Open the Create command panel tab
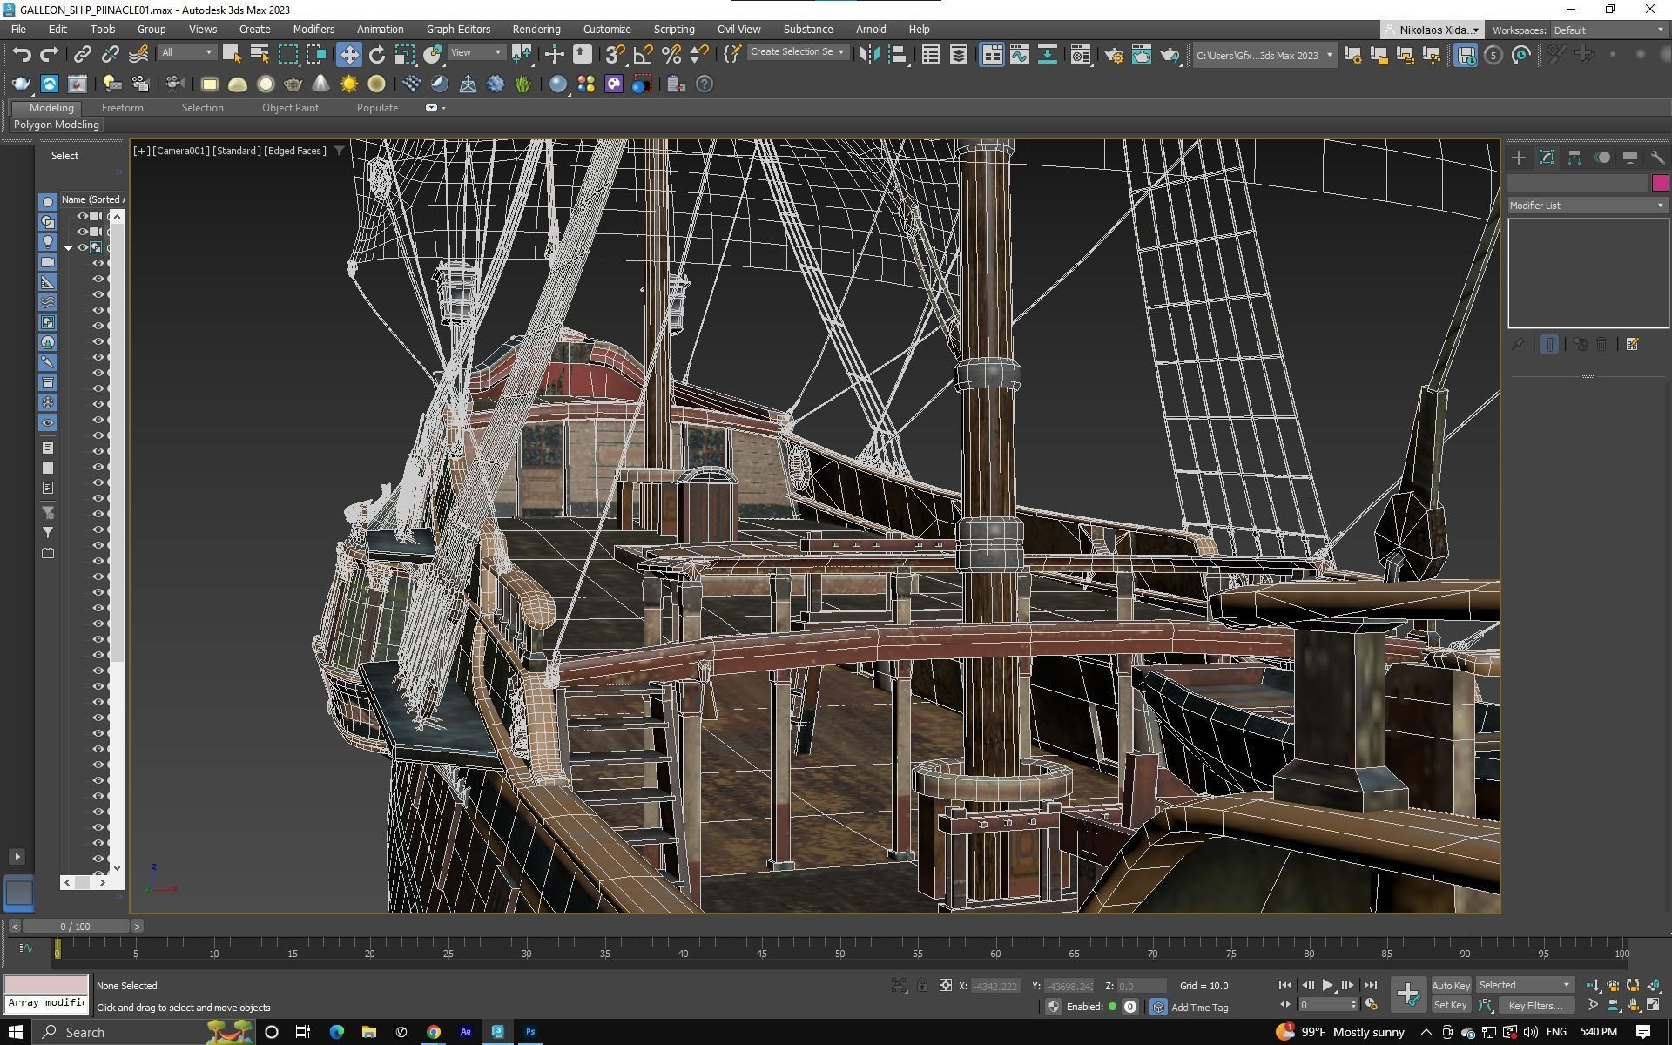Image resolution: width=1672 pixels, height=1045 pixels. 1519,158
